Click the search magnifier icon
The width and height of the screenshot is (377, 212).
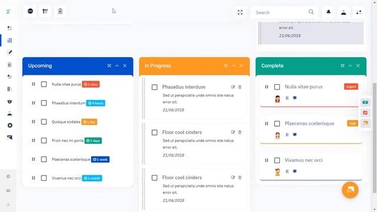[311, 12]
